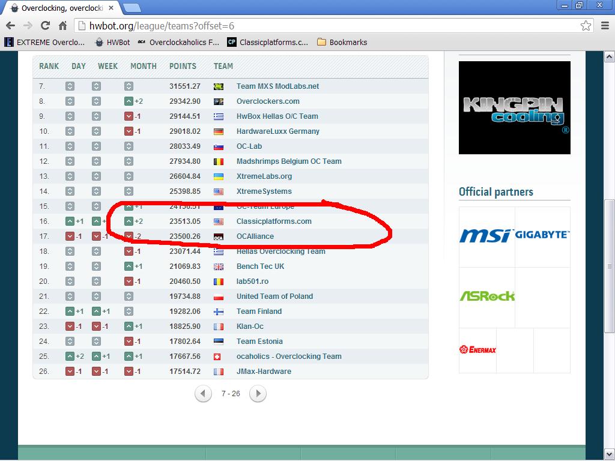
Task: Click the vertical scrollbar down arrow
Action: coord(609,454)
